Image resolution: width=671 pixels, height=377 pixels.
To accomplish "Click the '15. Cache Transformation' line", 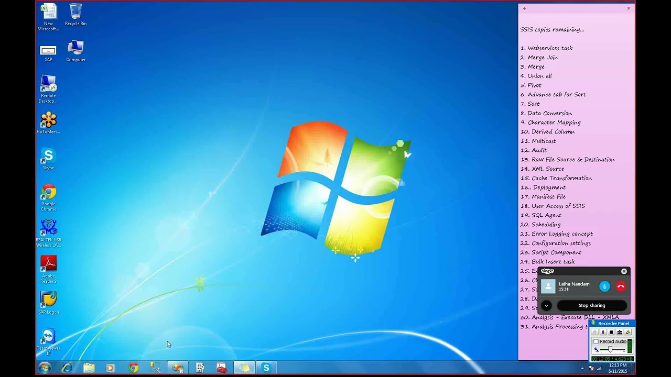I will (x=556, y=178).
